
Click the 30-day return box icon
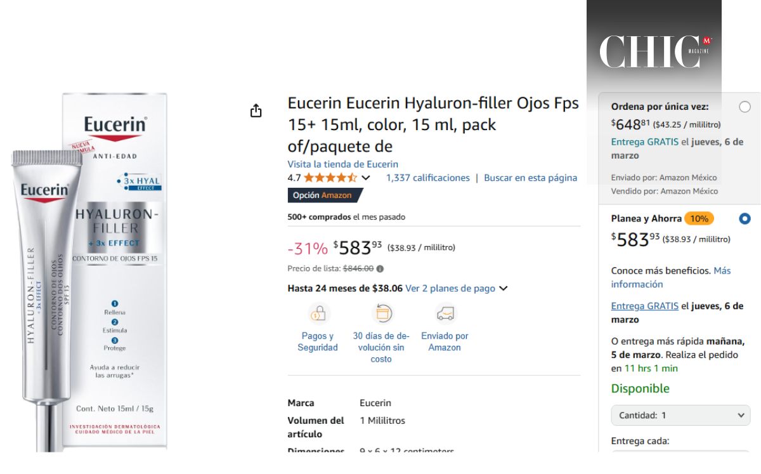[x=381, y=313]
